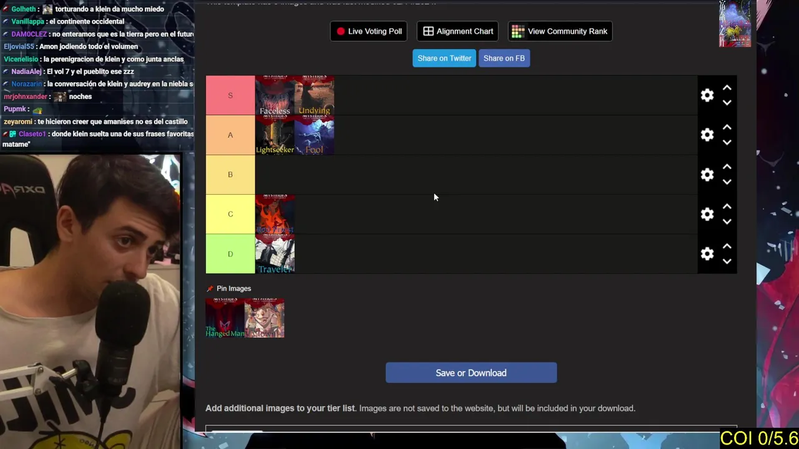
Task: Open settings gear for D tier row
Action: pos(707,254)
